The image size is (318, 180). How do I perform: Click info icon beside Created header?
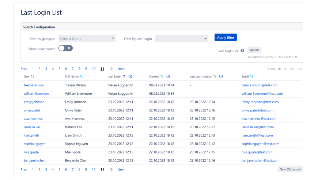click(168, 77)
